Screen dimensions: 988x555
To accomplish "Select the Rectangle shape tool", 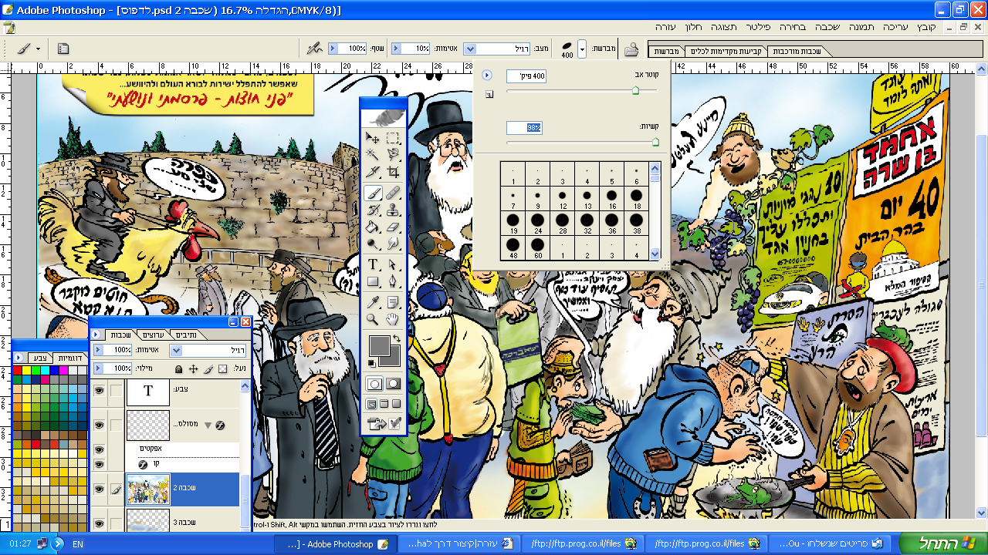I will (374, 281).
